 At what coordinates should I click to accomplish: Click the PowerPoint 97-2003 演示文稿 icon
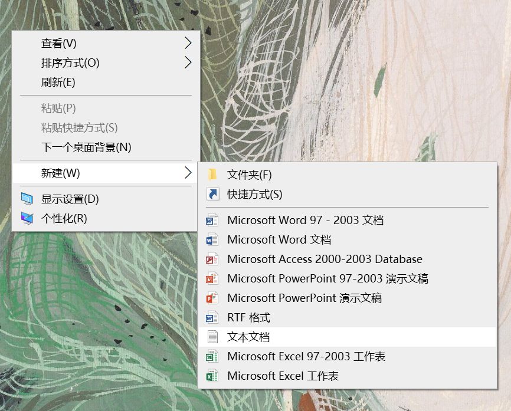(211, 278)
